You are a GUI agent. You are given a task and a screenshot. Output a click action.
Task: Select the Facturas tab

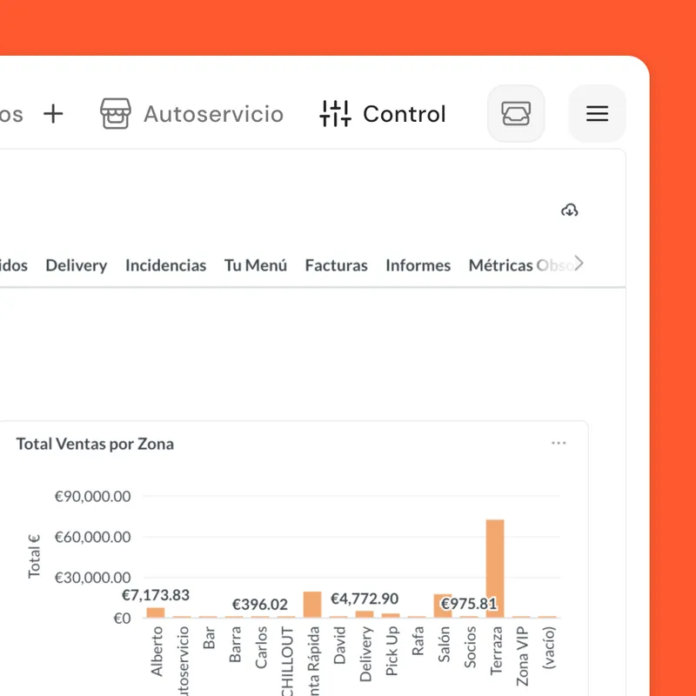[x=336, y=265]
